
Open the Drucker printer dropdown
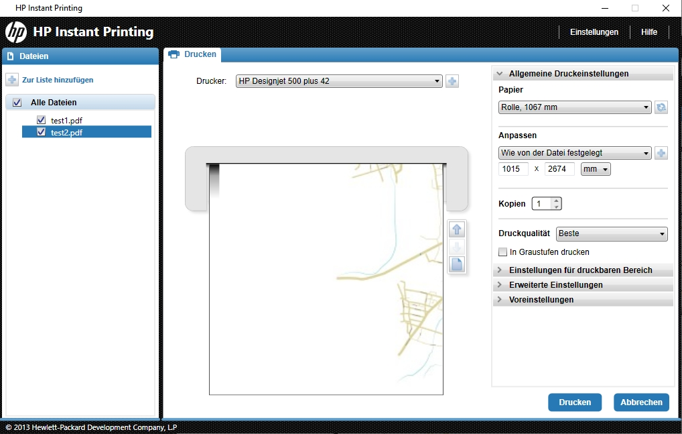point(339,81)
